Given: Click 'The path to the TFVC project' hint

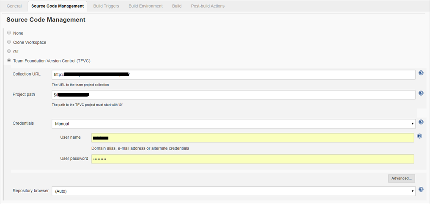Looking at the screenshot, I should (87, 105).
